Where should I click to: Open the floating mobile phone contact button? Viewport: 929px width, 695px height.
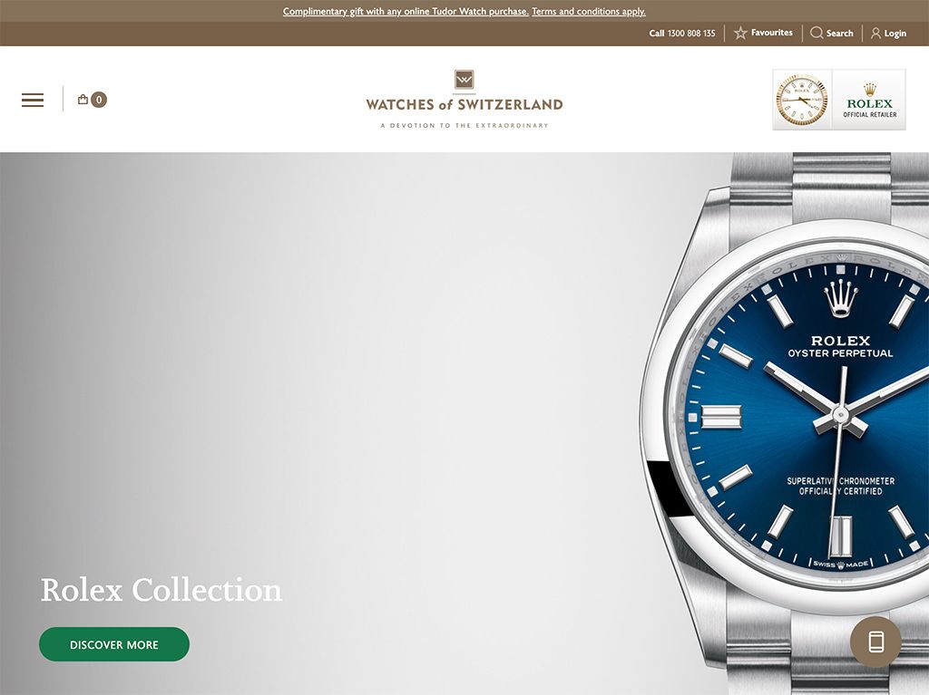[875, 642]
